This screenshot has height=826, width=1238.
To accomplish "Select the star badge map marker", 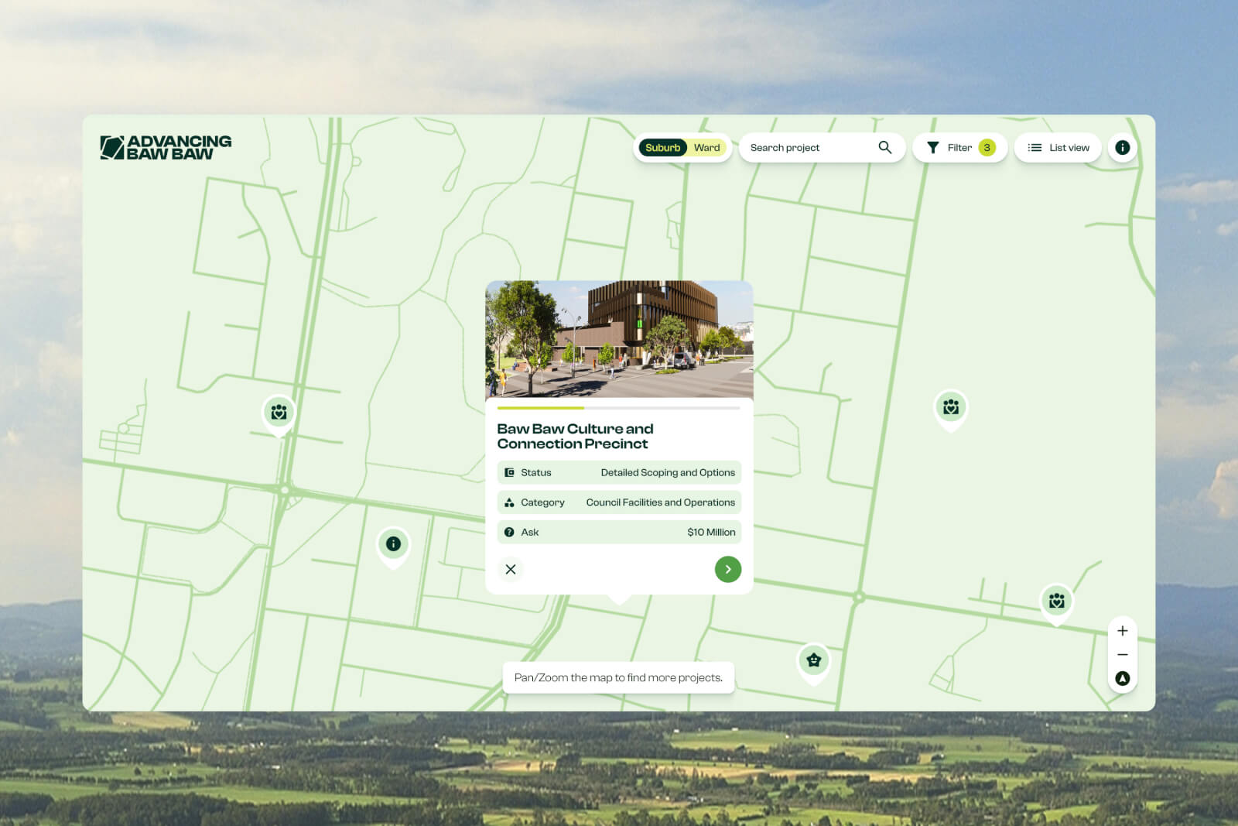I will 813,660.
